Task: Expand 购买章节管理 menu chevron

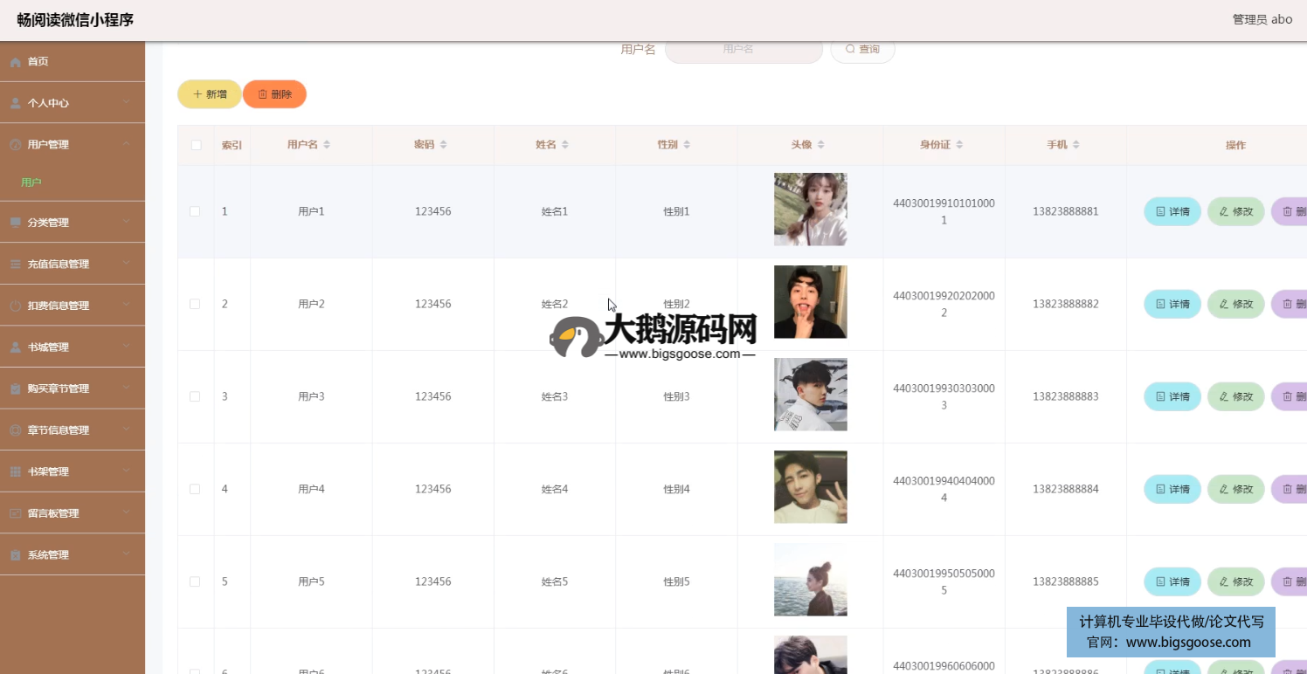Action: coord(127,388)
